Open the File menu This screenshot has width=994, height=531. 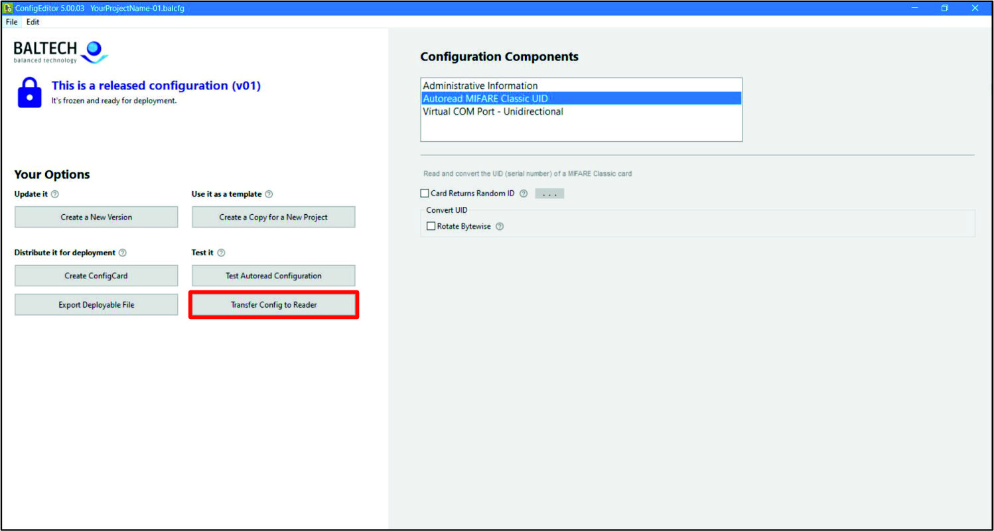pos(12,22)
